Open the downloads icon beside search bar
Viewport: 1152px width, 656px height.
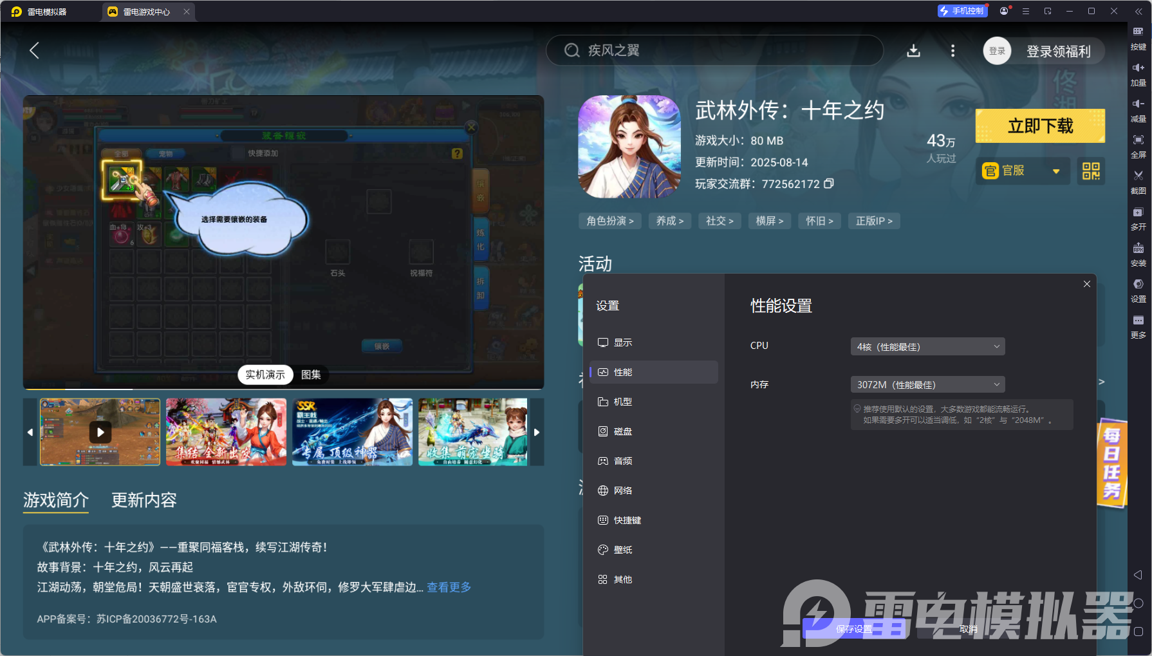[x=913, y=50]
